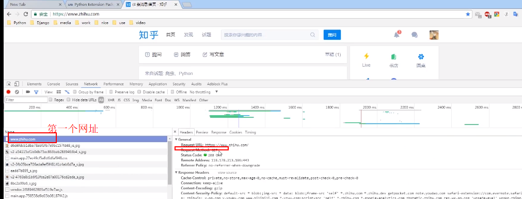Enable the Preserve log checkbox
This screenshot has height=199, width=522.
(x=111, y=92)
